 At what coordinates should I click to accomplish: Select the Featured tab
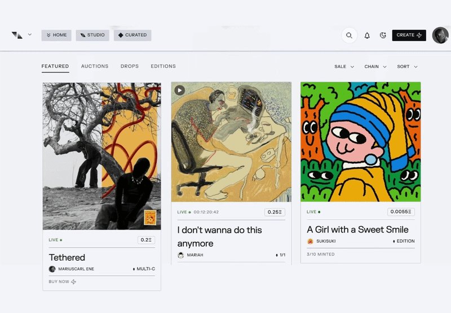55,66
